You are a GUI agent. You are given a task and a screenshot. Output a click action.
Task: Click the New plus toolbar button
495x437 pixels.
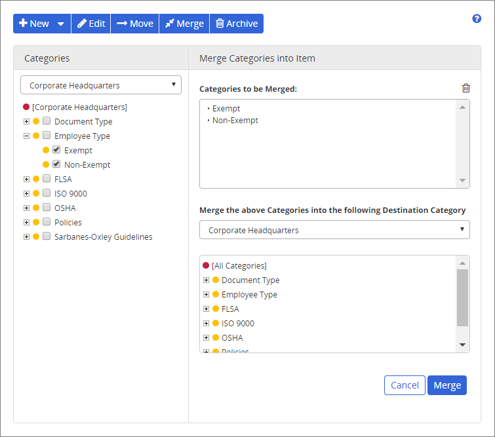(34, 24)
